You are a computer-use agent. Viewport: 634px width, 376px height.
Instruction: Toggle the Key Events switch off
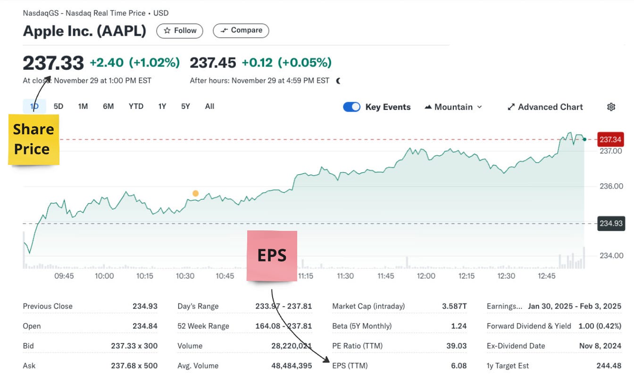[351, 107]
